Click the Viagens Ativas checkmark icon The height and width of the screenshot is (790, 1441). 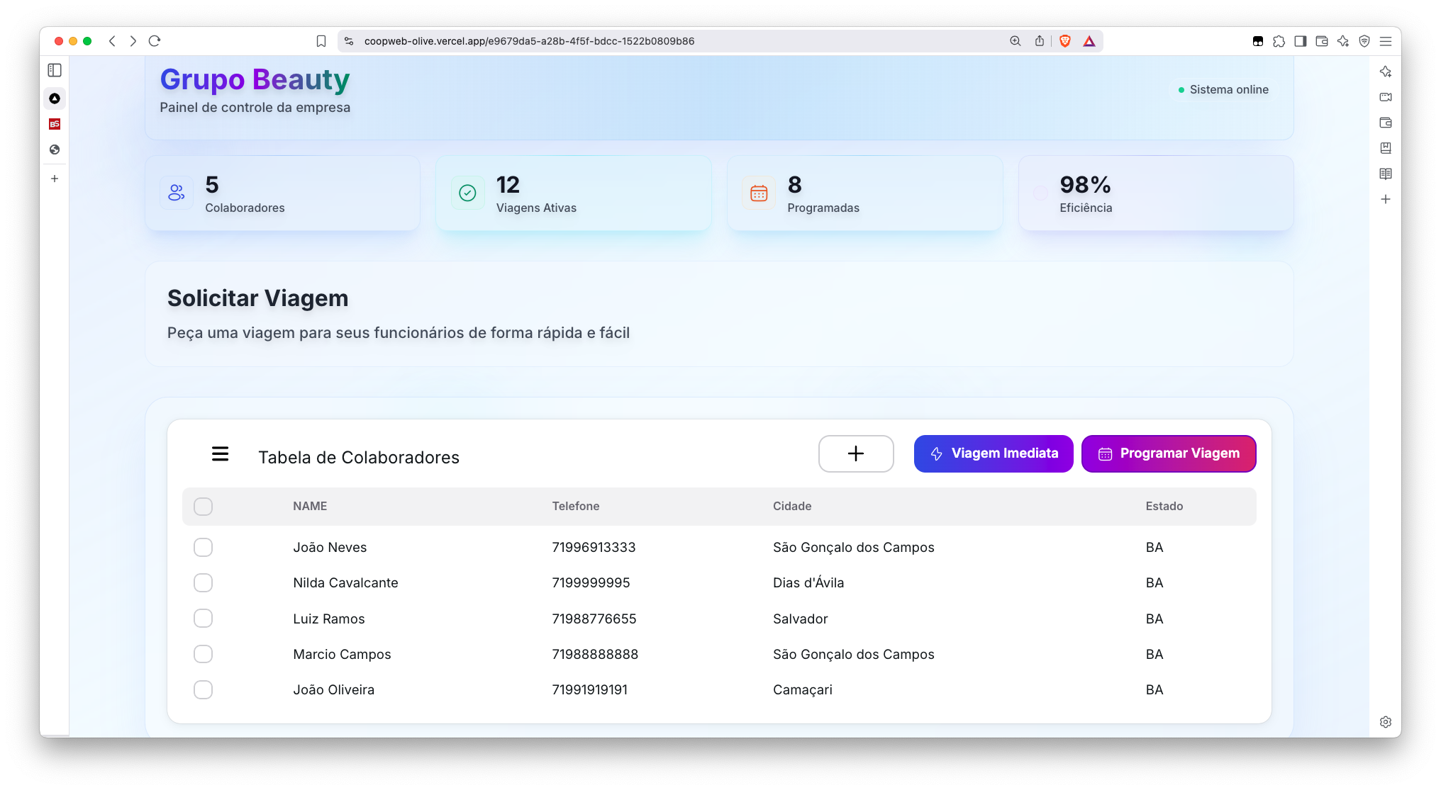pos(467,192)
